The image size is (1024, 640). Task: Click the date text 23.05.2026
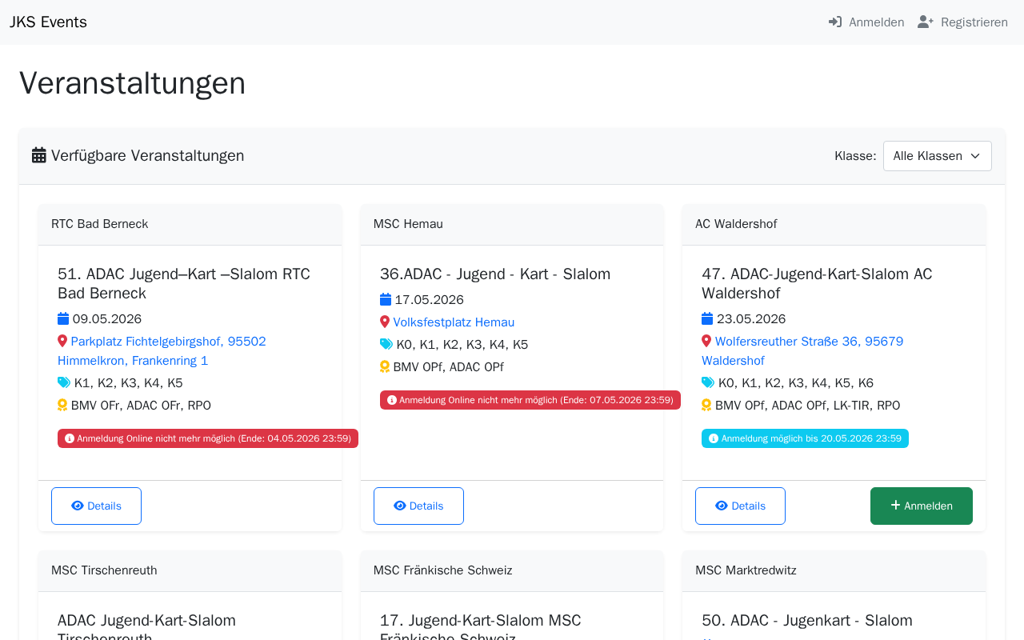(x=751, y=318)
